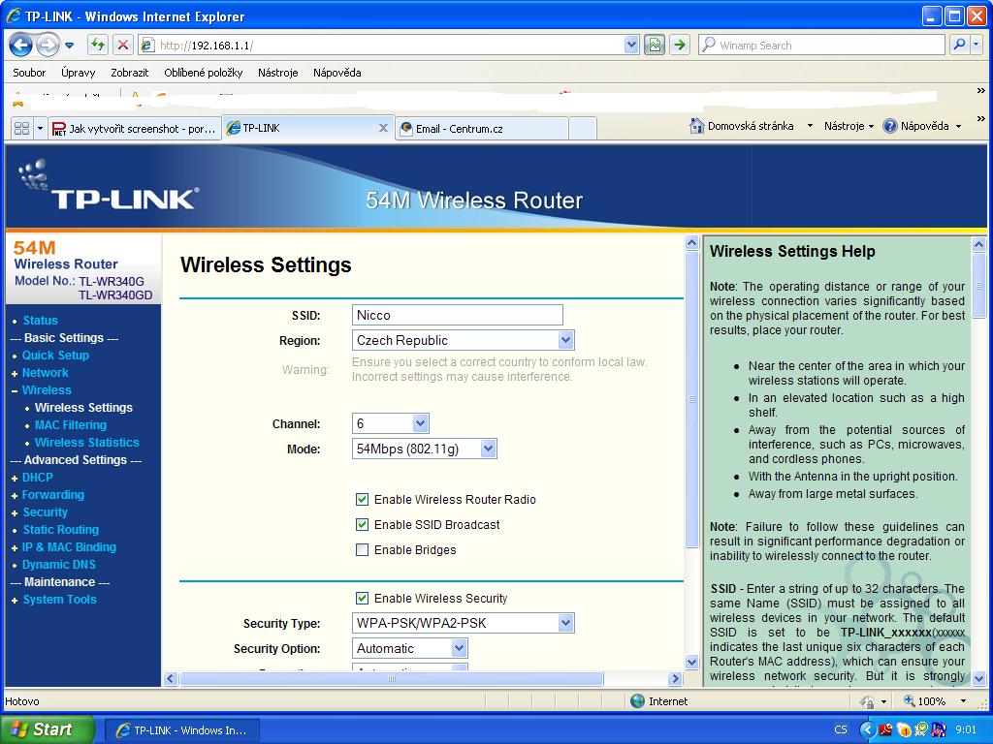Viewport: 993px width, 744px height.
Task: Click the TP-LINK logo
Action: [x=109, y=186]
